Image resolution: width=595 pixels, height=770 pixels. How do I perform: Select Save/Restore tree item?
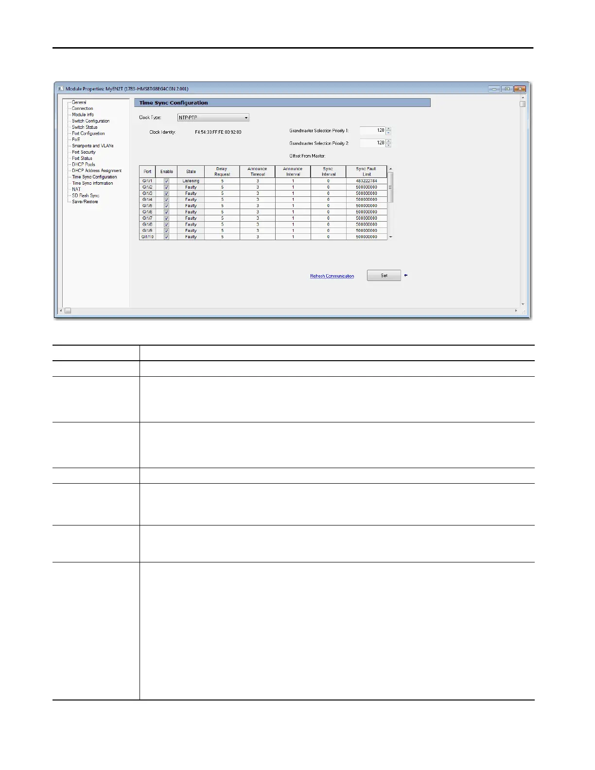(85, 202)
